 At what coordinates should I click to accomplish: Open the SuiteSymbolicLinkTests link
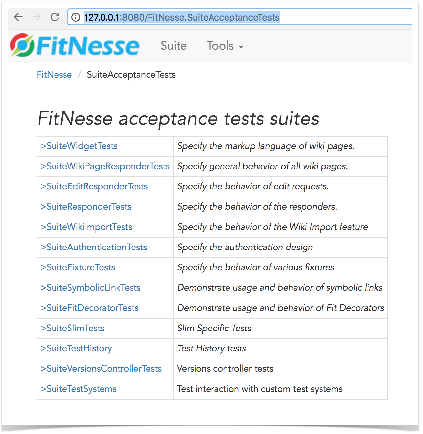(x=90, y=288)
